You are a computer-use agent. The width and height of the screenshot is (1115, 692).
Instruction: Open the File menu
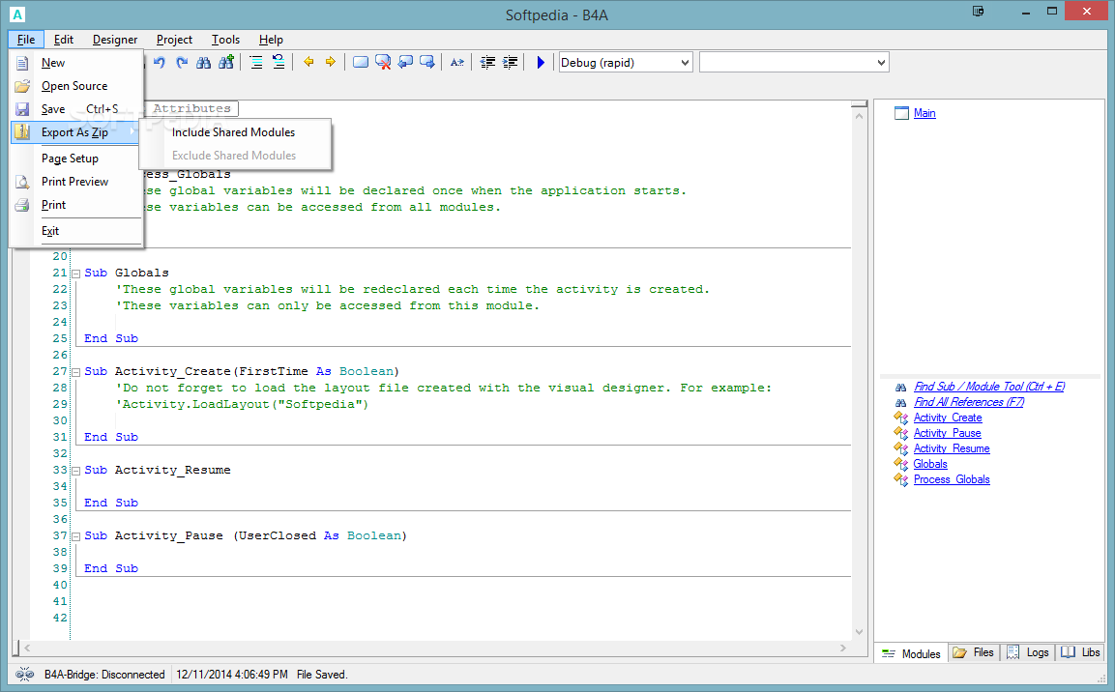(x=26, y=40)
